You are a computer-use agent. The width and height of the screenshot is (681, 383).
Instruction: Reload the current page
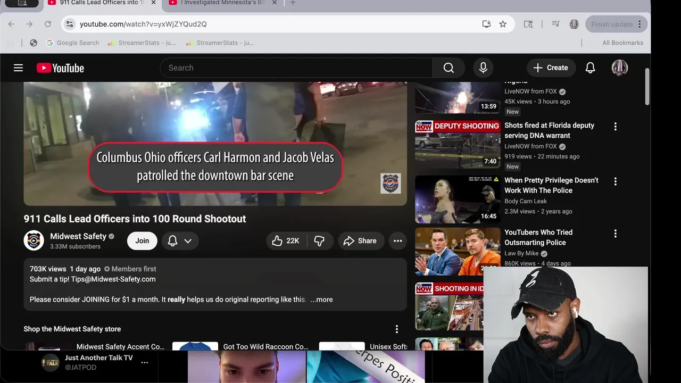[48, 24]
